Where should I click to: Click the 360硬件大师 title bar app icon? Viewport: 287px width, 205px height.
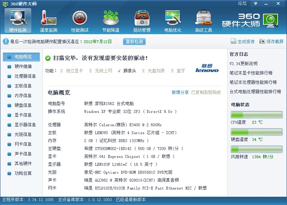(5, 4)
